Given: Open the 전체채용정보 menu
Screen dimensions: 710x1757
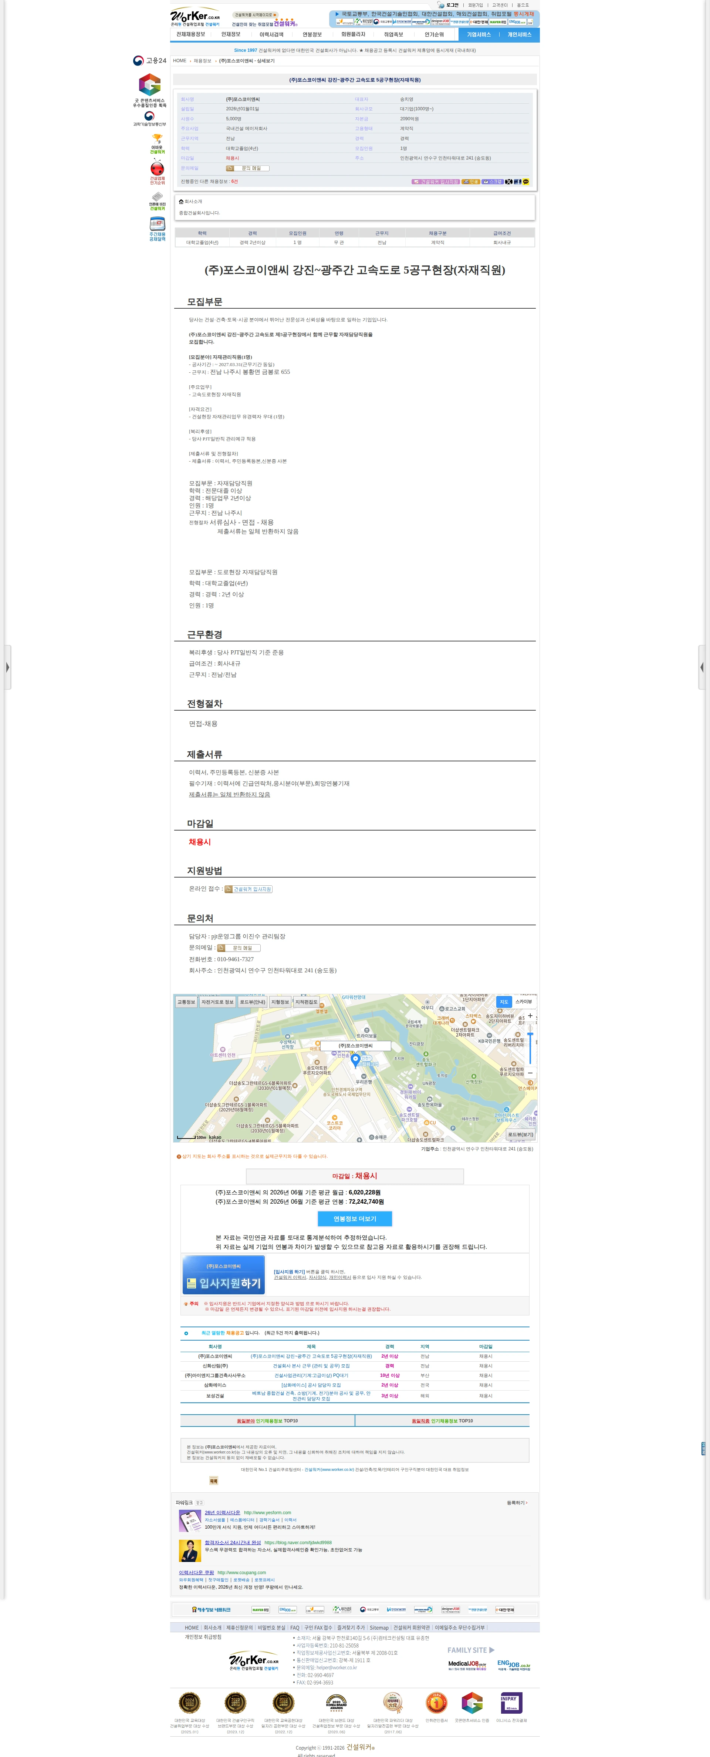Looking at the screenshot, I should point(191,35).
